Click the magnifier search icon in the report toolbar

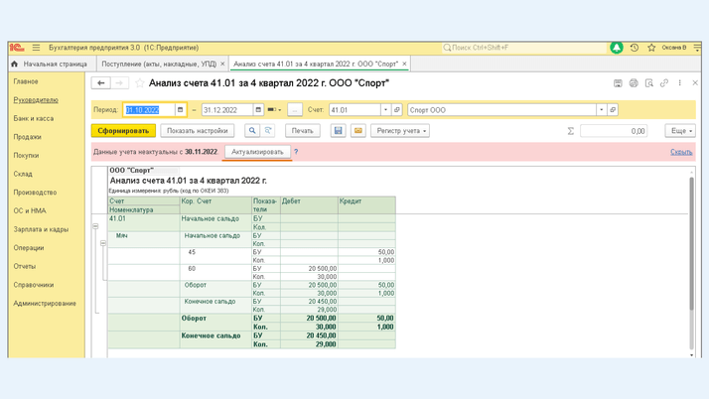click(252, 131)
